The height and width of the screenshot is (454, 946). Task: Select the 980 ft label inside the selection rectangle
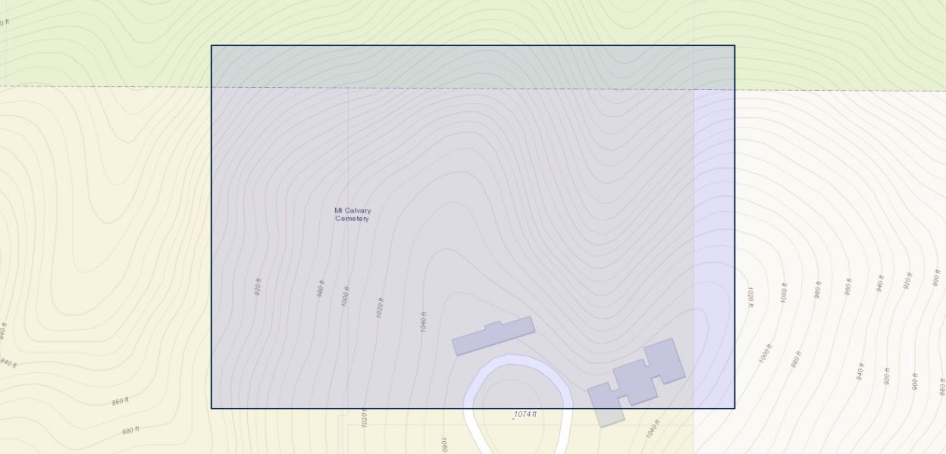click(321, 288)
